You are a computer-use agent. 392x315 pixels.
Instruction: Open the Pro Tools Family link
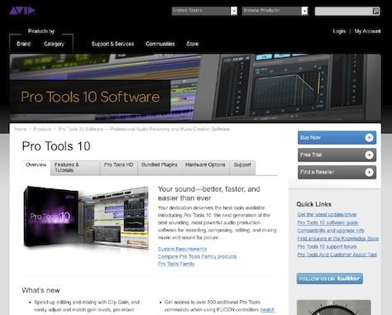click(176, 264)
